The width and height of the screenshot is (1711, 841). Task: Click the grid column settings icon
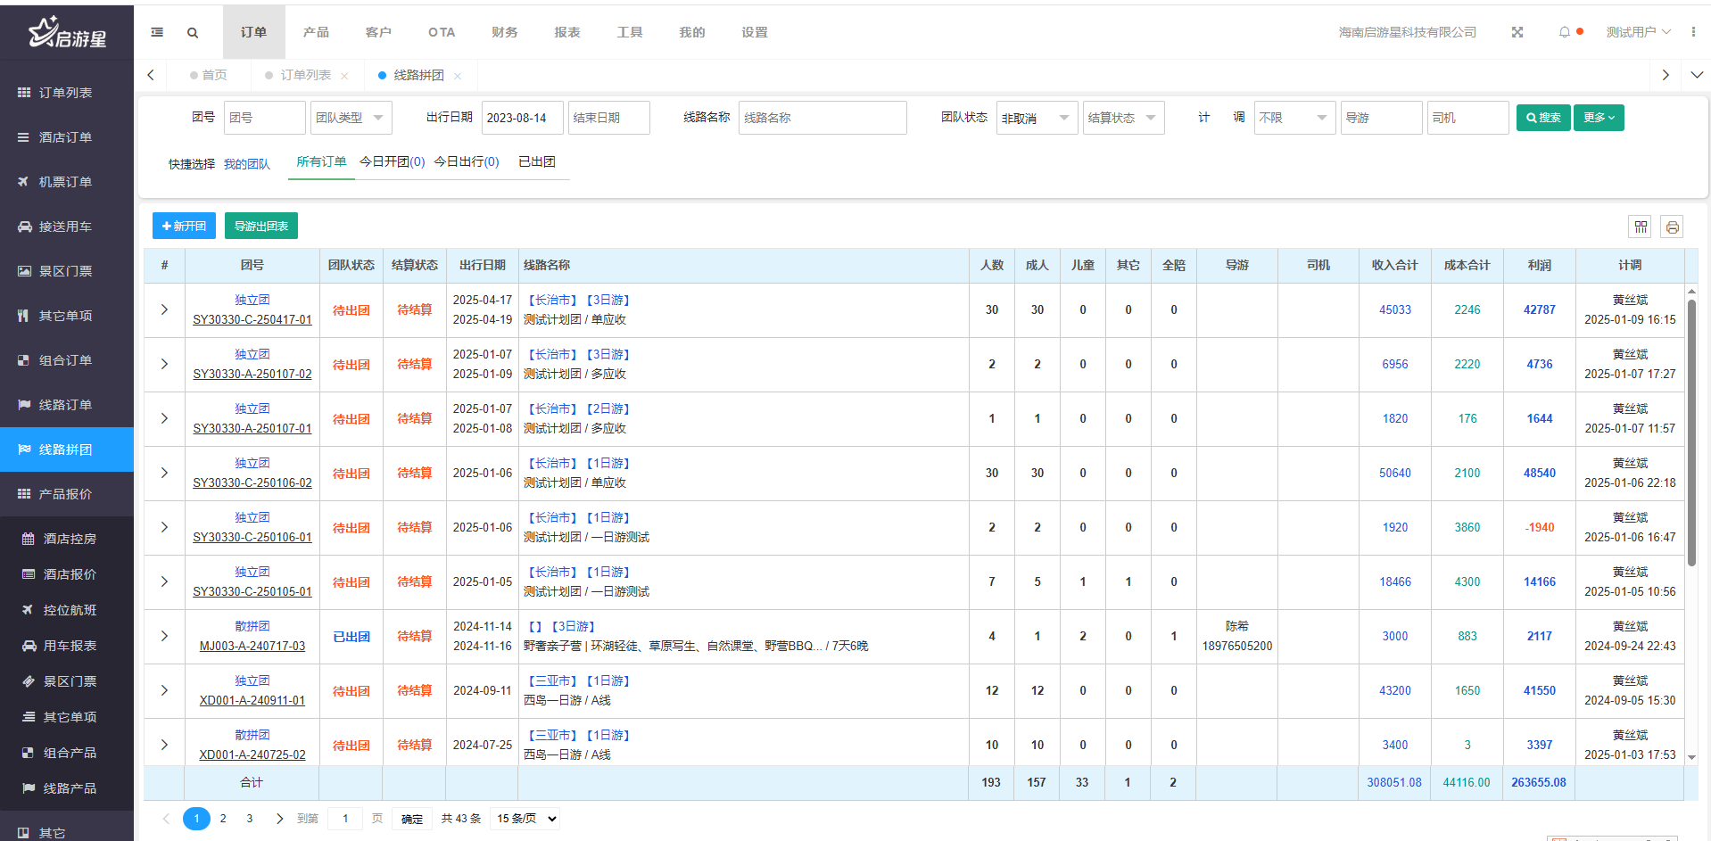(1641, 227)
